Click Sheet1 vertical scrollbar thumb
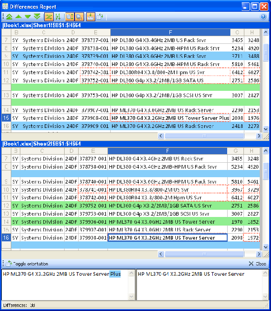271x311 pixels. pos(266,52)
